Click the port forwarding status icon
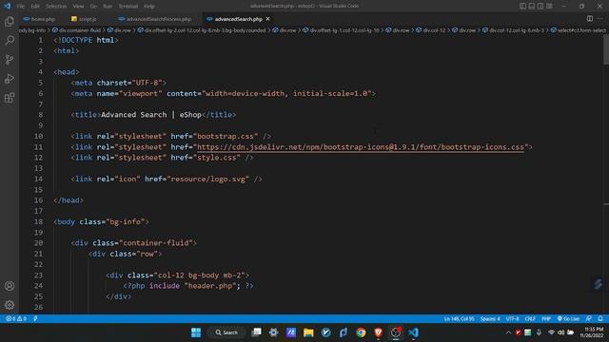This screenshot has width=609, height=342. pyautogui.click(x=35, y=319)
